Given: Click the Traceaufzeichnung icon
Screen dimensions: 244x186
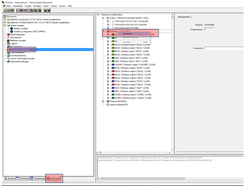Looking at the screenshot, I should (x=8, y=55).
